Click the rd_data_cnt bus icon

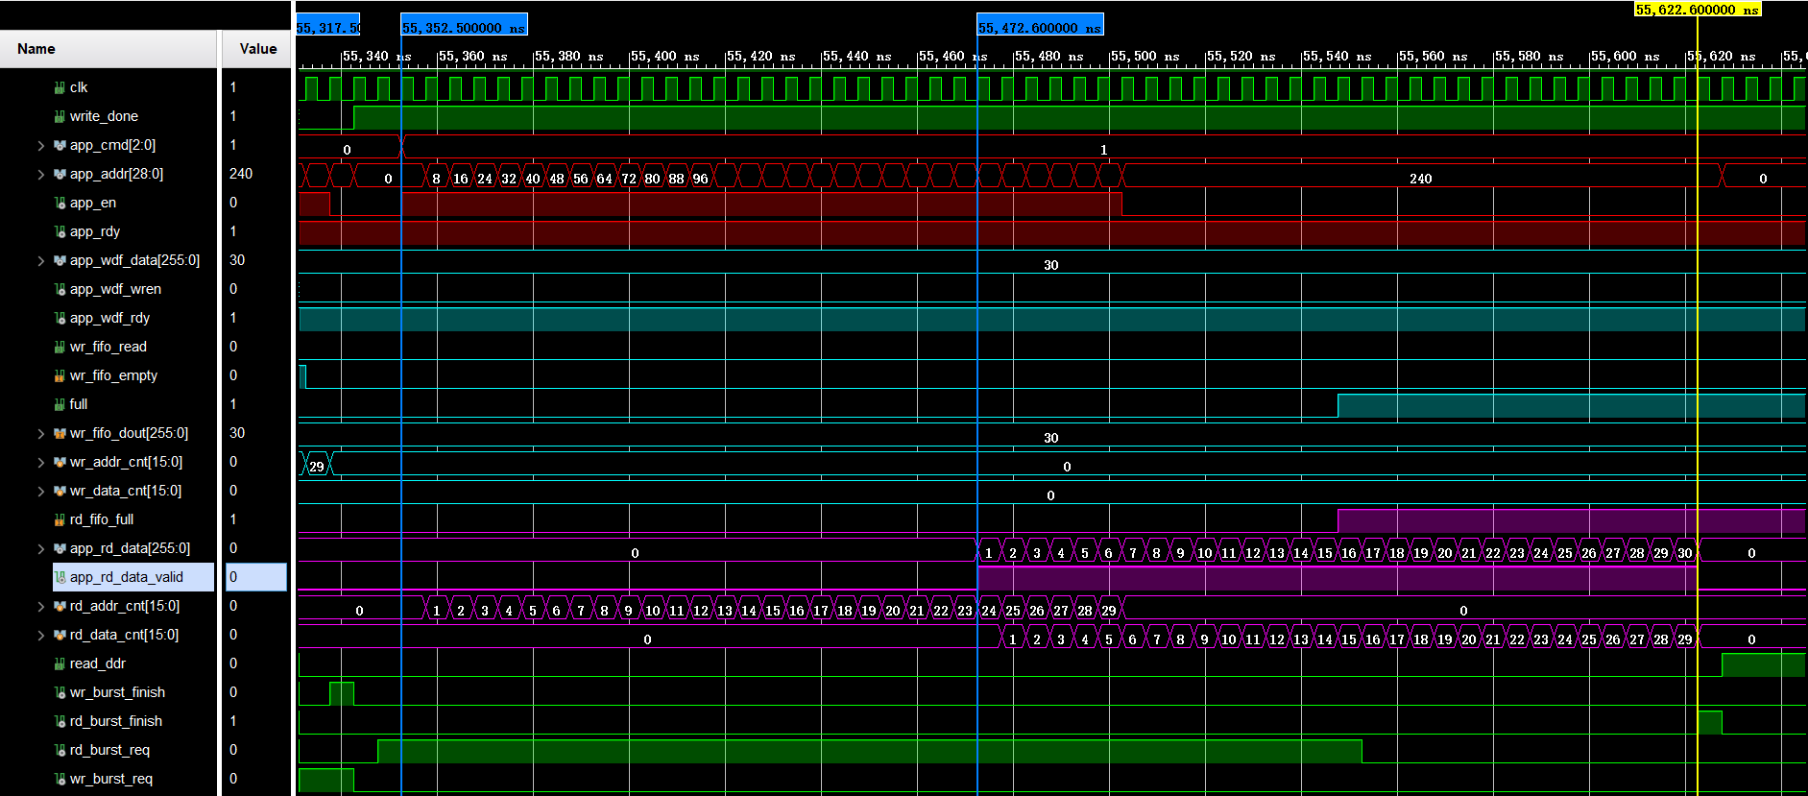click(60, 635)
